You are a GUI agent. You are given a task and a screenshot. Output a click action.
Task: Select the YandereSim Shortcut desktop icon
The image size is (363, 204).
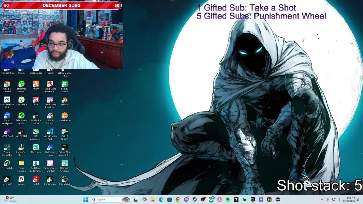pyautogui.click(x=50, y=166)
